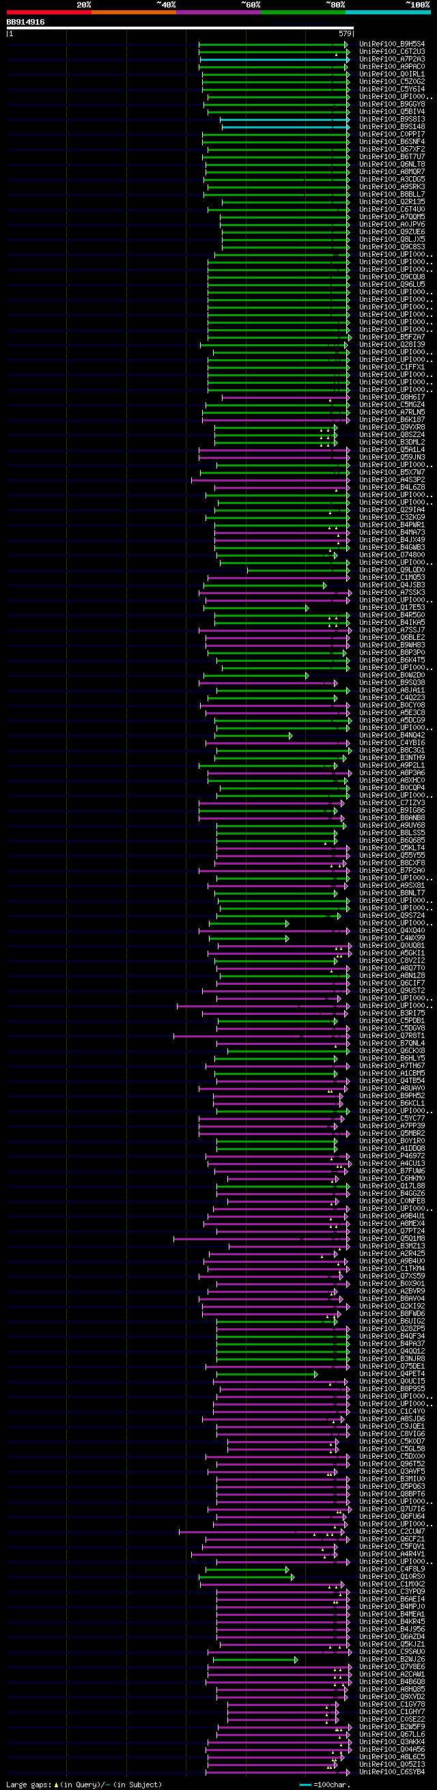This screenshot has width=437, height=1790.
Task: Click the label UniRef100_B9S8I3
Action: [x=392, y=120]
